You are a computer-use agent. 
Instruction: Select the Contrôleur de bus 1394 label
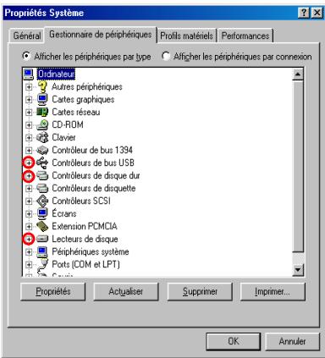pos(92,150)
